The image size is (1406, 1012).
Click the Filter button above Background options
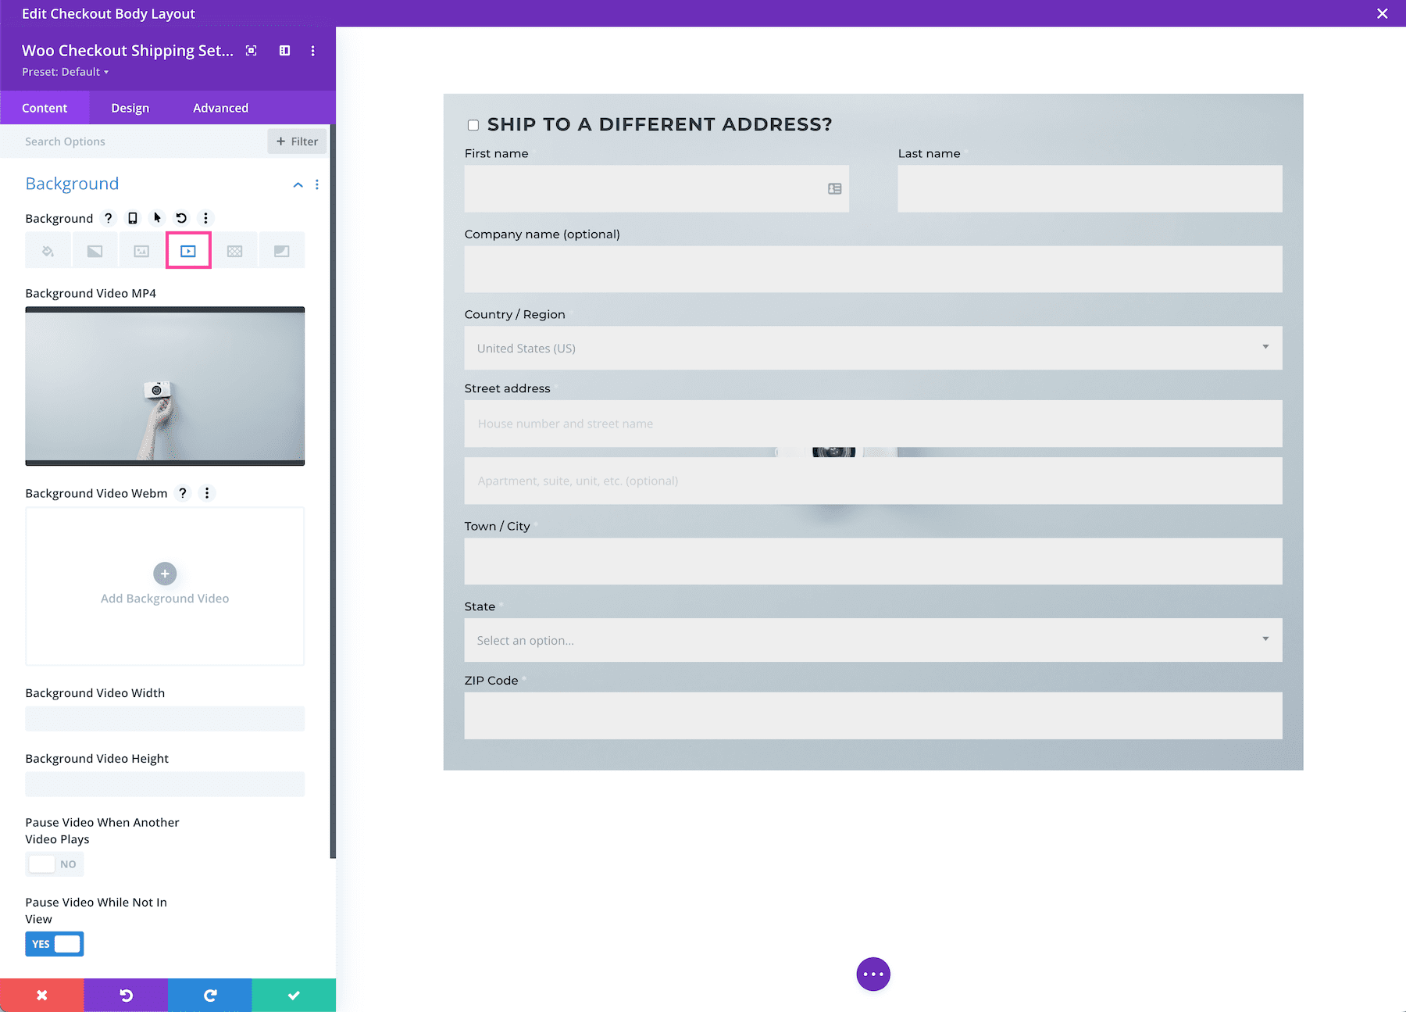tap(296, 141)
